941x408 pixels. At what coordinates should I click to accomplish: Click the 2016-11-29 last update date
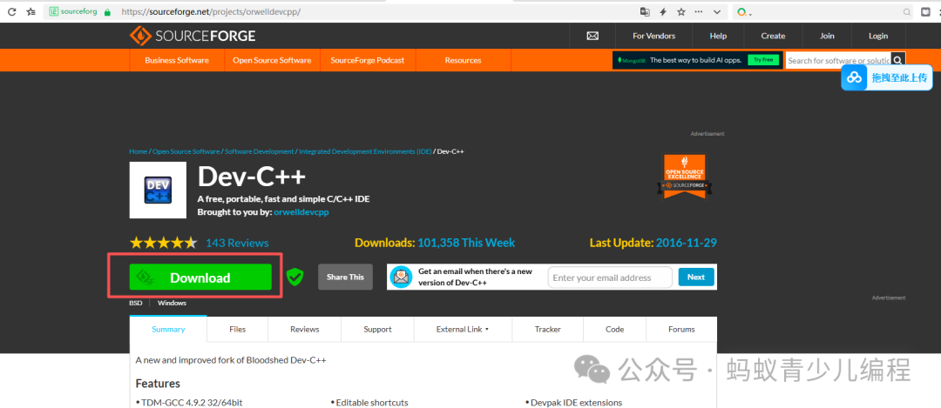point(686,243)
